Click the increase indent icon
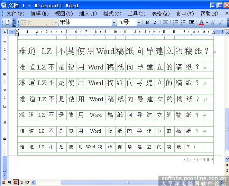The height and width of the screenshot is (186, 229). tap(191, 22)
